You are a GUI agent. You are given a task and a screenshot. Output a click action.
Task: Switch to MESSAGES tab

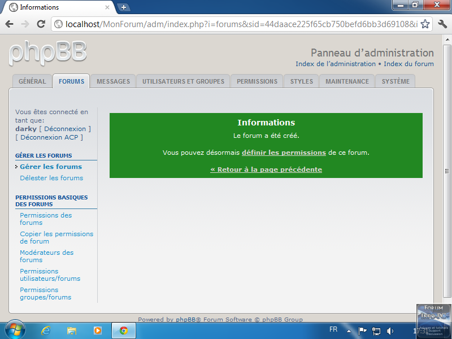click(114, 81)
